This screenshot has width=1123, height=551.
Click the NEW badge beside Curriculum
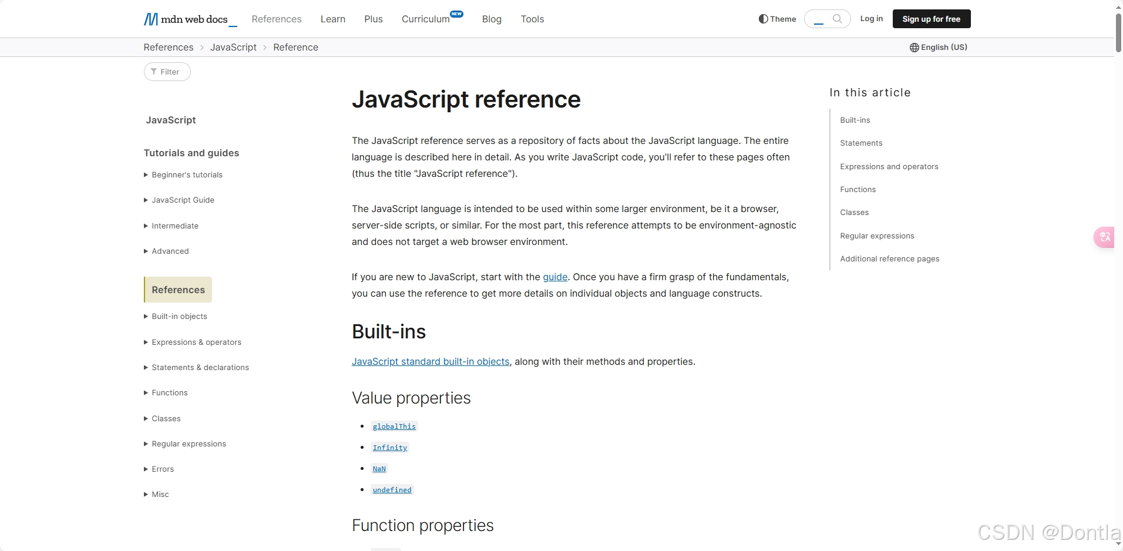456,14
